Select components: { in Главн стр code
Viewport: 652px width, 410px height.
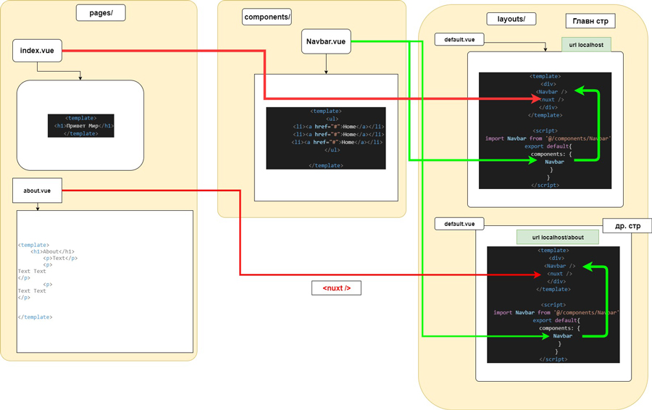(551, 154)
